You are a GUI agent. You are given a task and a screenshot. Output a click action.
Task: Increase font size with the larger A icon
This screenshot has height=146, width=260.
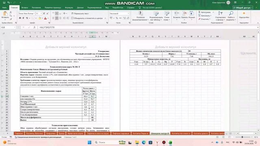tap(44, 13)
